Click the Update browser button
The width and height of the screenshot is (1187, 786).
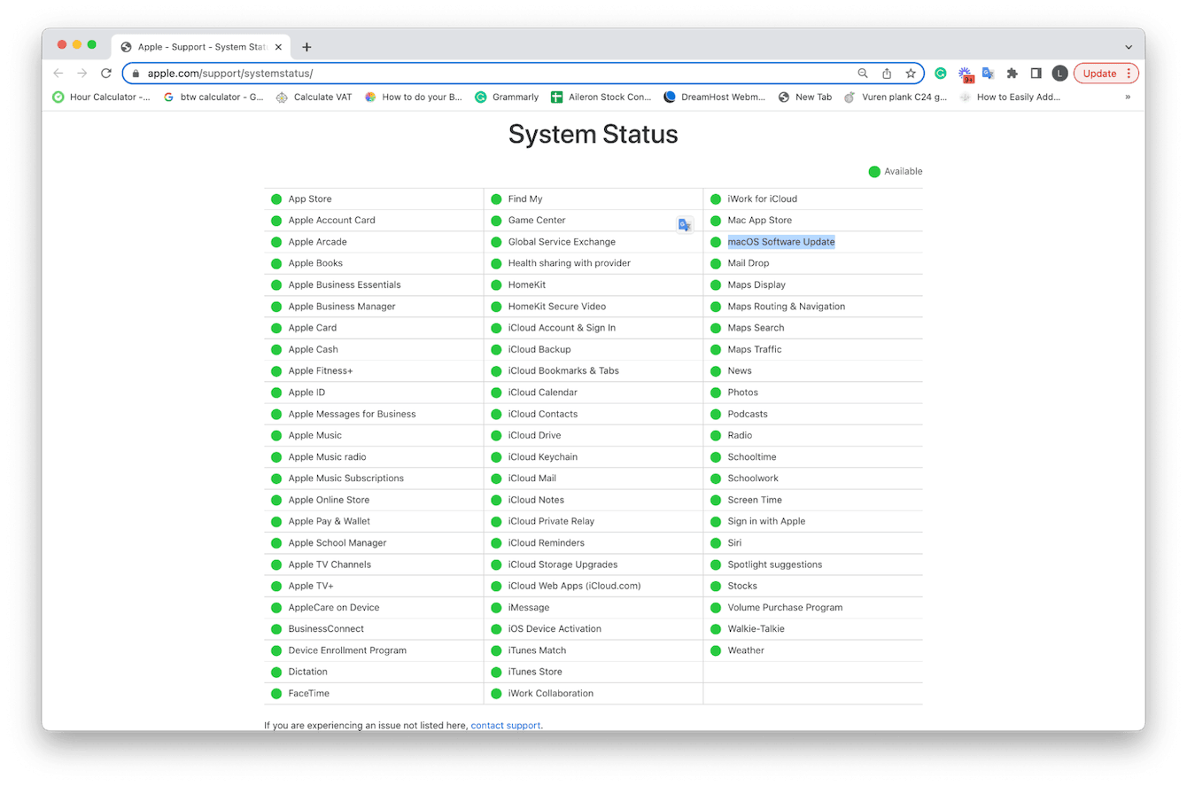(x=1101, y=74)
